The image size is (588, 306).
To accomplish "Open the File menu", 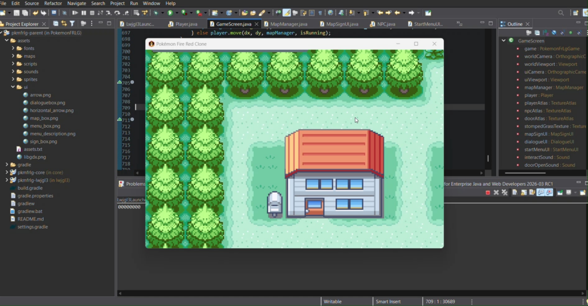I will coord(3,3).
